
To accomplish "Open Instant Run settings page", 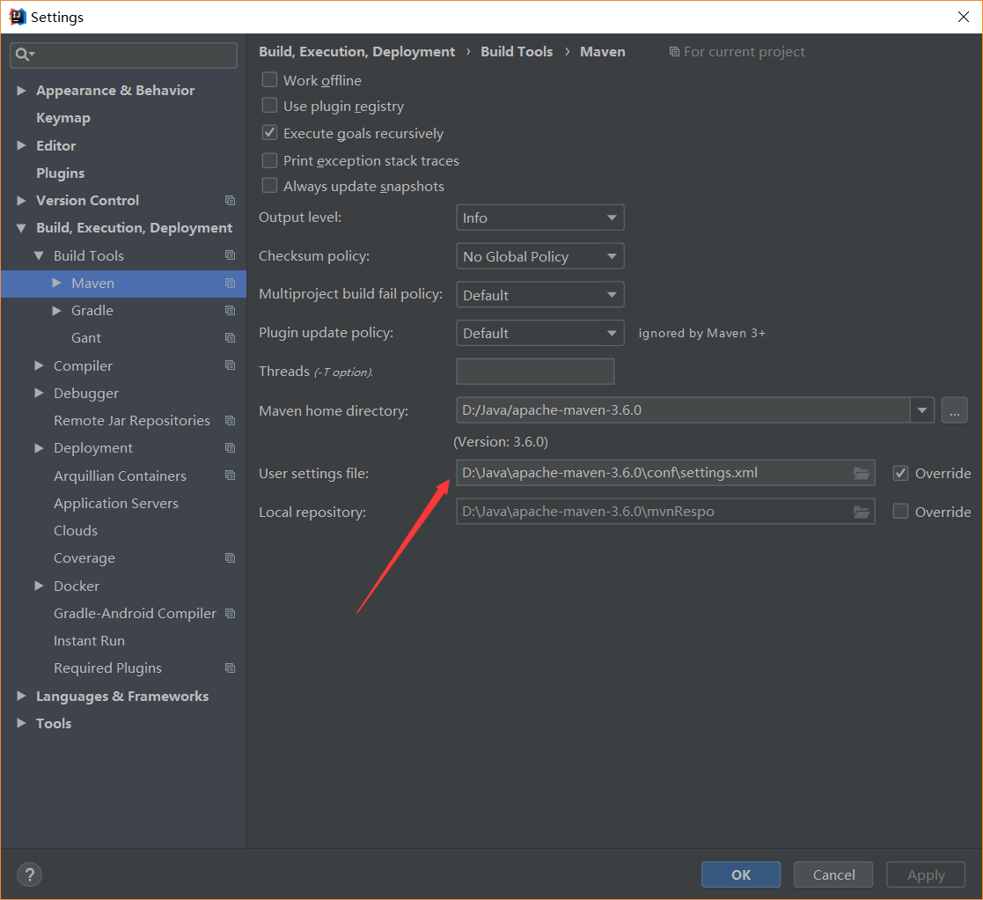I will point(89,641).
